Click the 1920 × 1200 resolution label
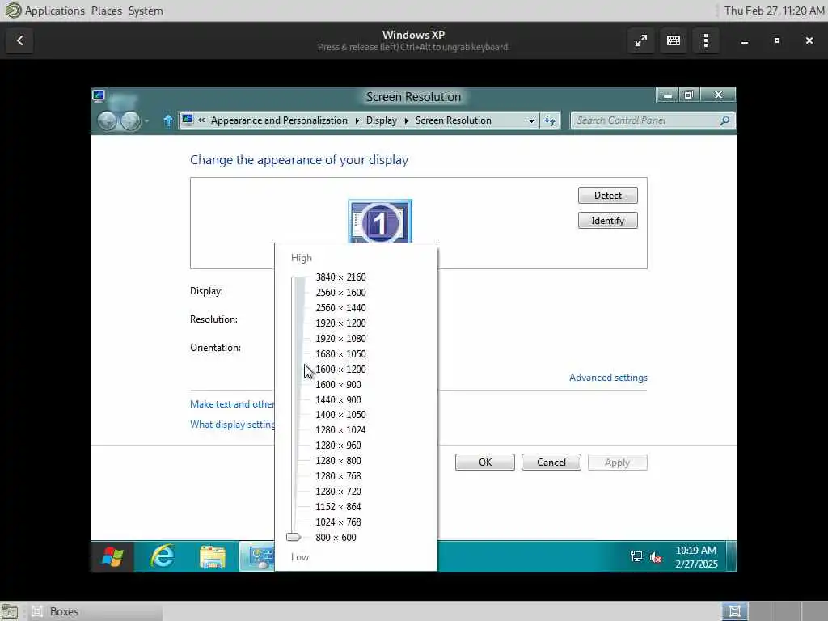 tap(340, 323)
